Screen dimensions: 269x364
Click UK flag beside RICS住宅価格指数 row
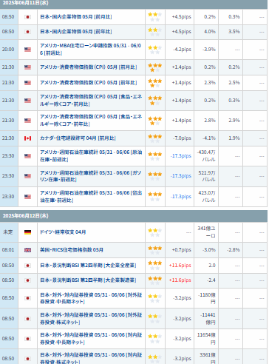(27, 250)
